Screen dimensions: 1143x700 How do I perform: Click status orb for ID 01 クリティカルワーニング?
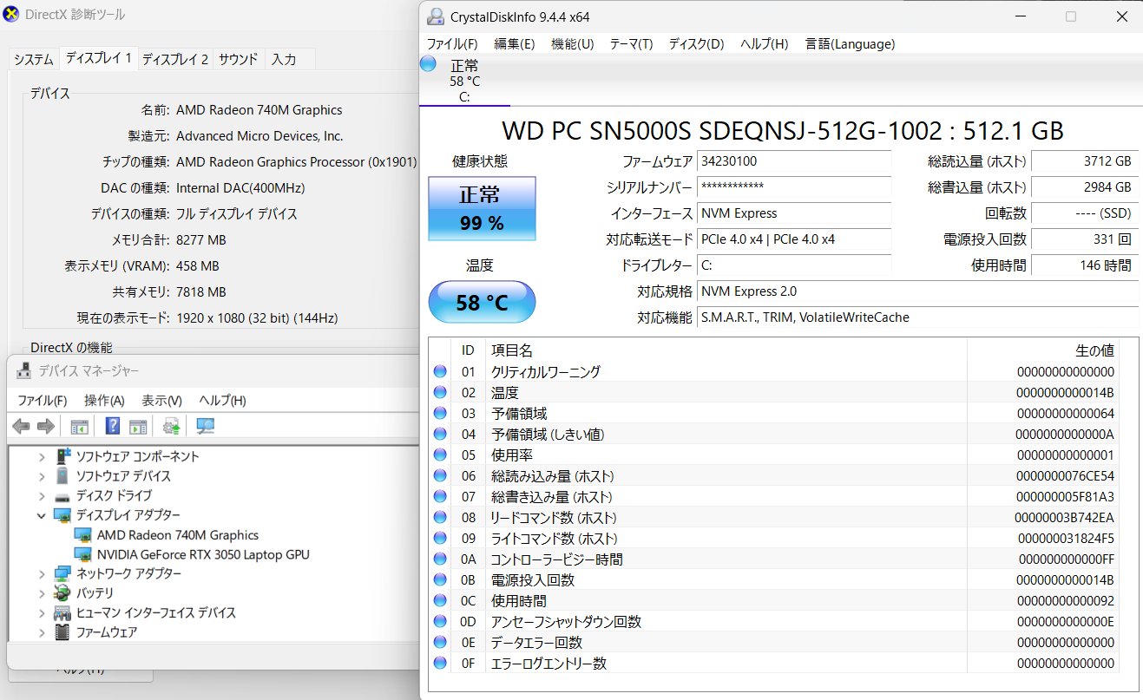pyautogui.click(x=440, y=371)
